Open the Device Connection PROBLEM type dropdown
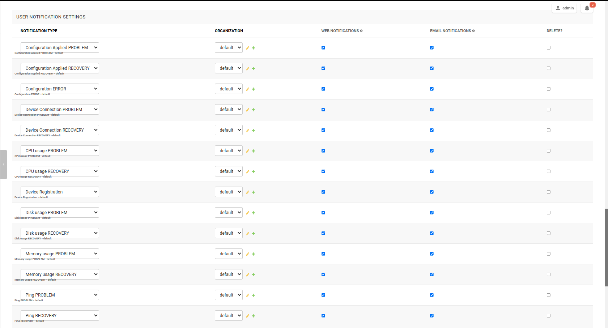 point(59,109)
